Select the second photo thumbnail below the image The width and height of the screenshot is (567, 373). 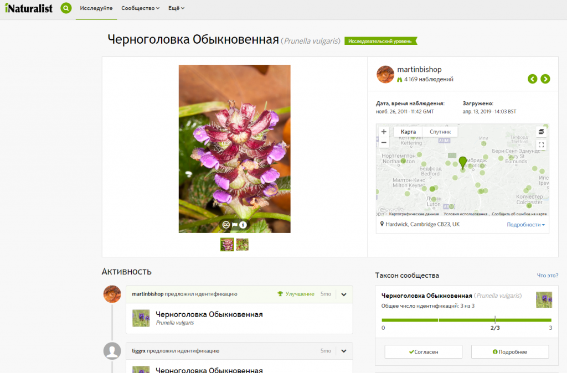point(243,245)
